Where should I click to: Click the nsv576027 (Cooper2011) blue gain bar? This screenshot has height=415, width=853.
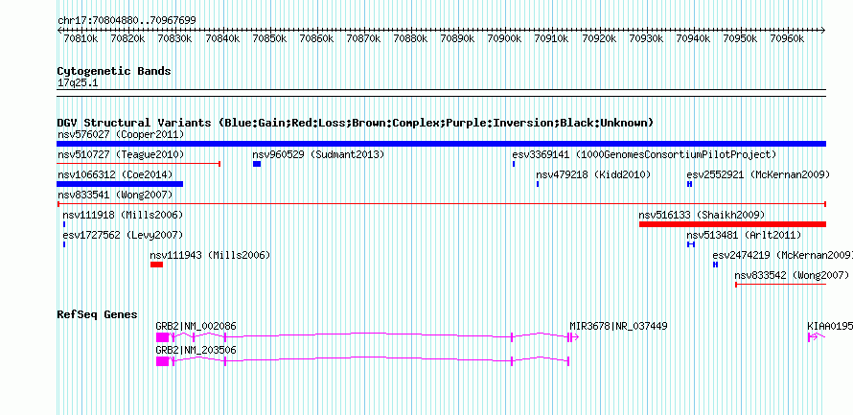pos(441,144)
